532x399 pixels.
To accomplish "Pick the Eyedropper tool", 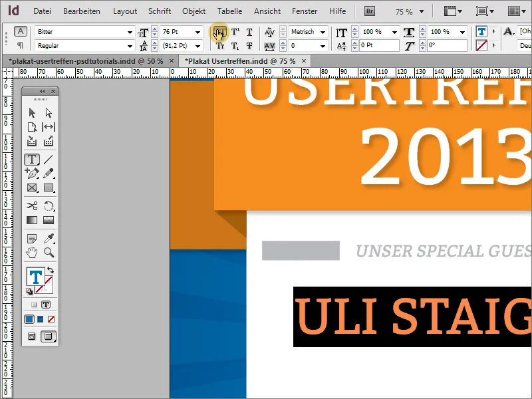I will pyautogui.click(x=49, y=238).
